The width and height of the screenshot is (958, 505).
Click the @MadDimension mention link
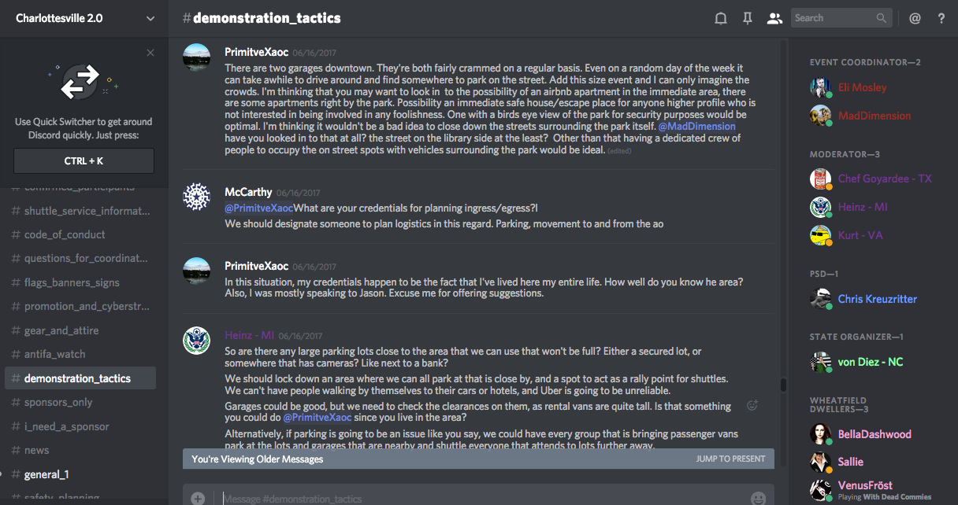tap(696, 127)
